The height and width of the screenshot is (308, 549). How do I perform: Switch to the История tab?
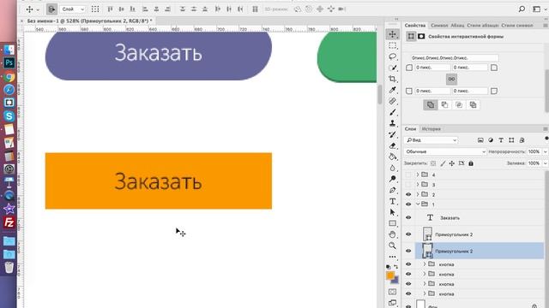pos(431,129)
